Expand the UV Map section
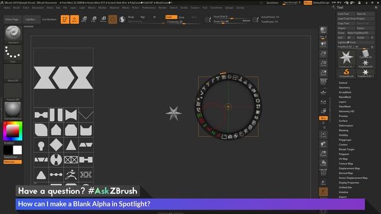Screen dimensions: 381x214 [x=343, y=159]
